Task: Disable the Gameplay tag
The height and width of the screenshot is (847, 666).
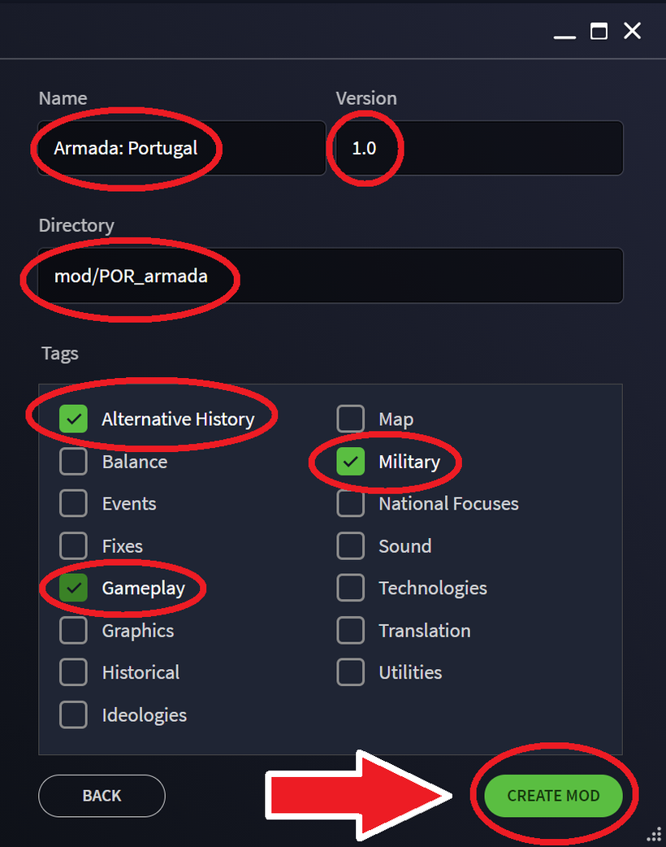Action: tap(73, 588)
